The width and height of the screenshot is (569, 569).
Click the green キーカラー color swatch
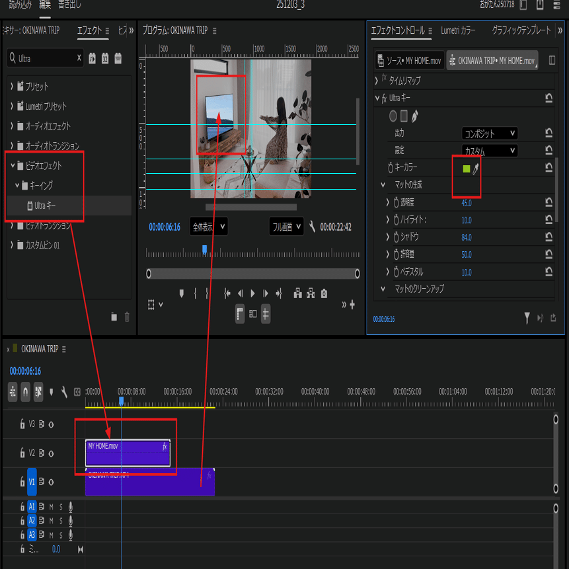pos(466,168)
